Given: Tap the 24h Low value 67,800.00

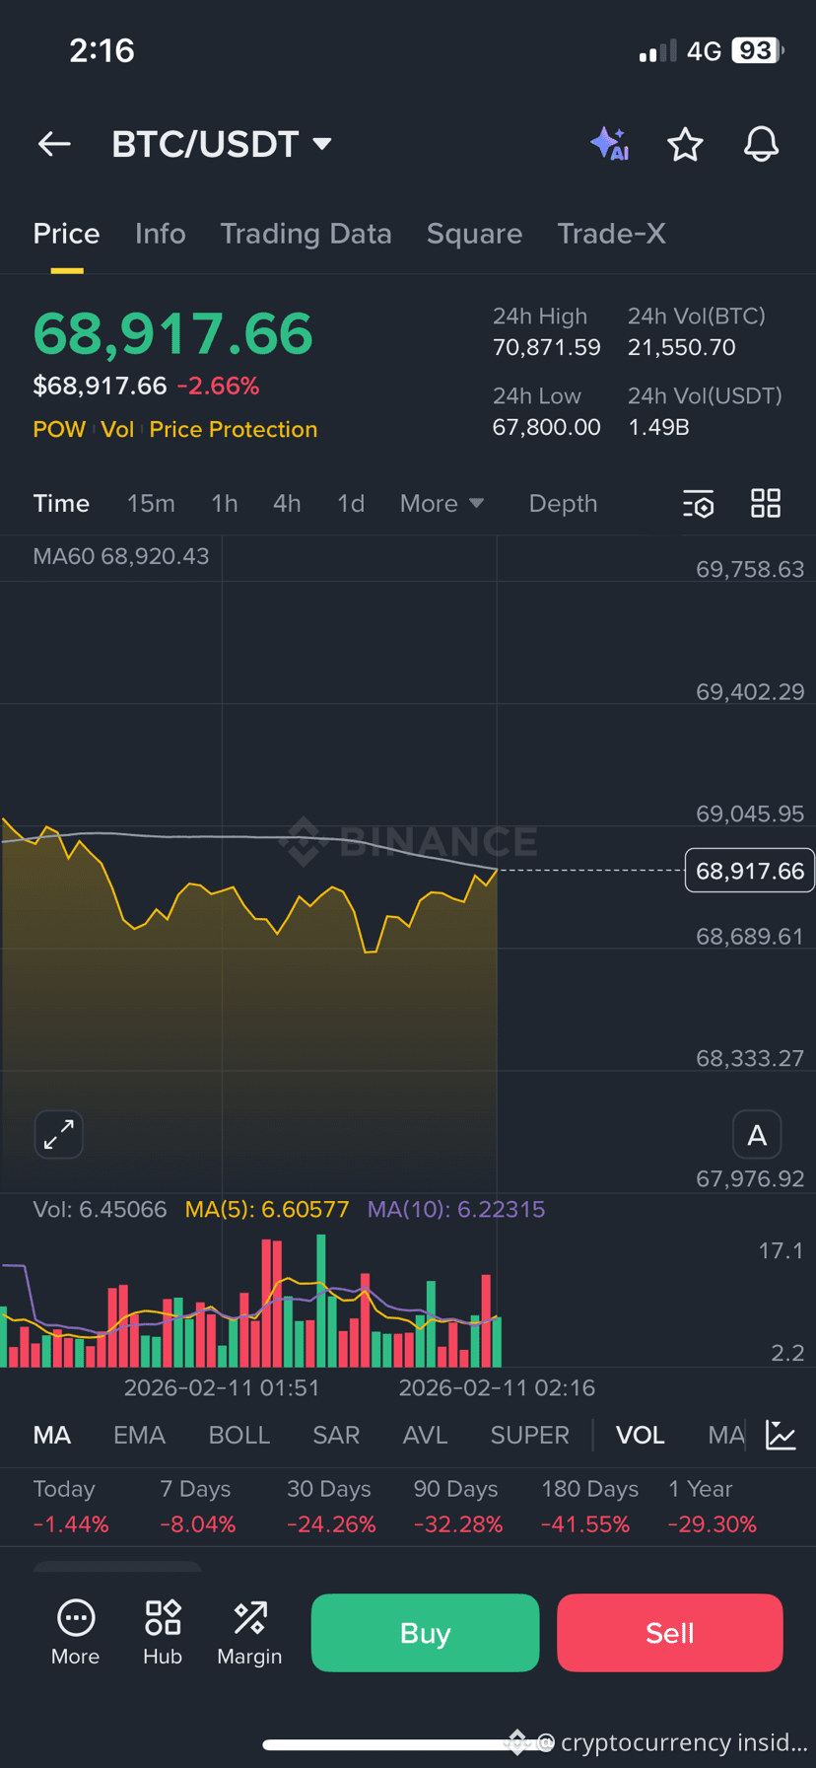Looking at the screenshot, I should [x=546, y=427].
